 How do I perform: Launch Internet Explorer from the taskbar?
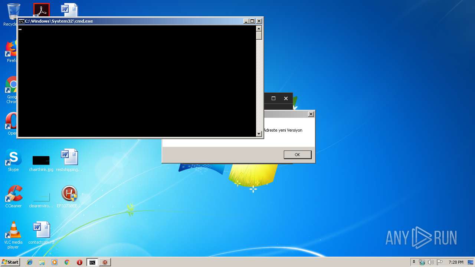click(x=30, y=262)
